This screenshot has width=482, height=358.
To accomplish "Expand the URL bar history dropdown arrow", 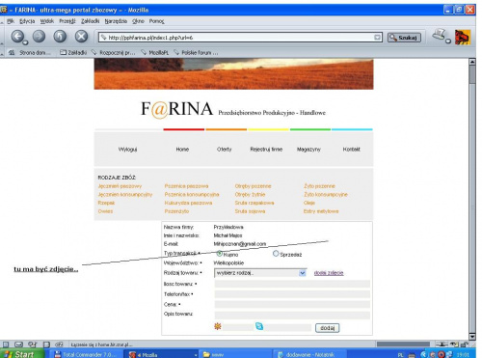I will tap(377, 38).
